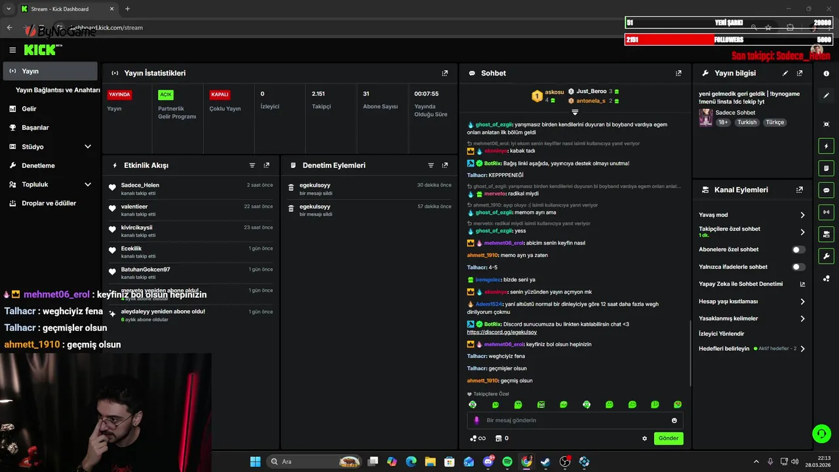Toggle stream stats broadcast panel in sidebar
The image size is (839, 472).
[x=826, y=212]
